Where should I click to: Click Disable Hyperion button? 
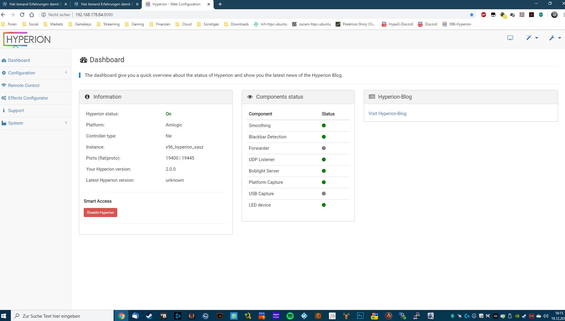tap(100, 213)
